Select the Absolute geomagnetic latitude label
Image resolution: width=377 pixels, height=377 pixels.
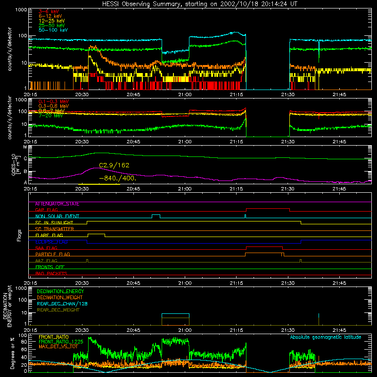(x=326, y=337)
